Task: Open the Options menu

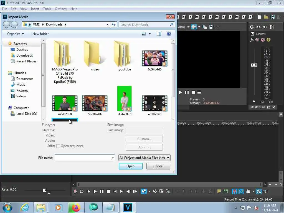Action: 61,9
